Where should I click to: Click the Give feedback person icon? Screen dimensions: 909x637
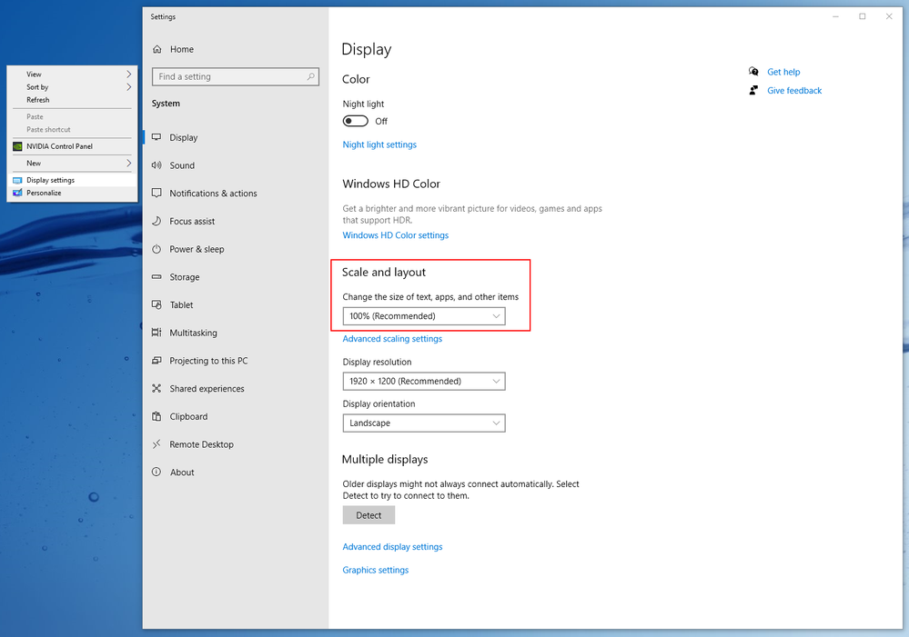click(753, 90)
